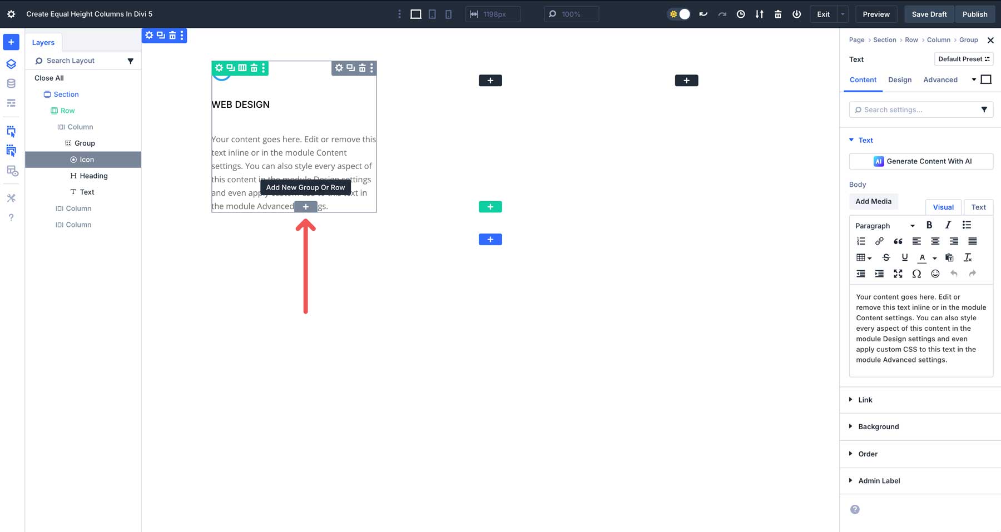
Task: Expand the Background settings section
Action: [879, 426]
